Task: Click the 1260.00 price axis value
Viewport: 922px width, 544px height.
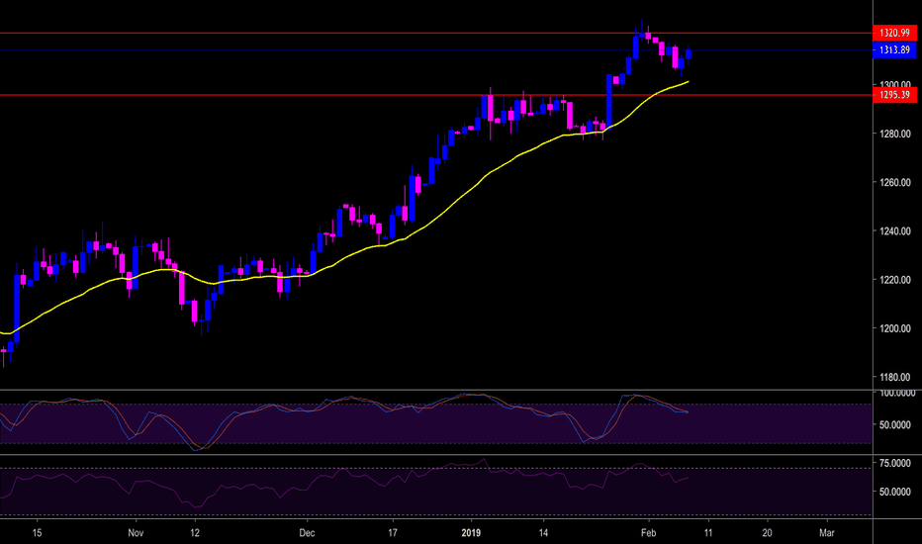Action: click(895, 182)
